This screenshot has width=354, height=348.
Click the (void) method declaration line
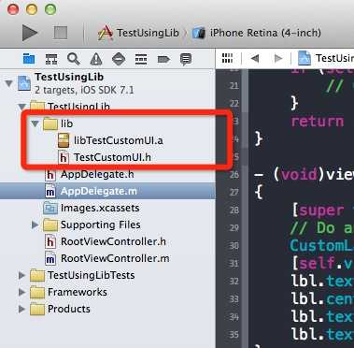click(x=304, y=174)
